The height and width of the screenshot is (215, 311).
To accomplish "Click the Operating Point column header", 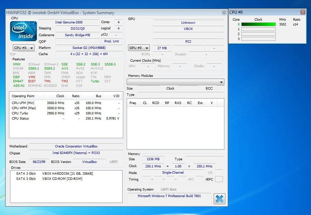I will [x=27, y=96].
